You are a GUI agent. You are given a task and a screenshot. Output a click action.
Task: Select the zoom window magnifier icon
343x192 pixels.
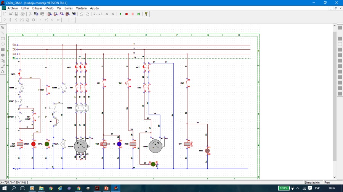pos(62,14)
